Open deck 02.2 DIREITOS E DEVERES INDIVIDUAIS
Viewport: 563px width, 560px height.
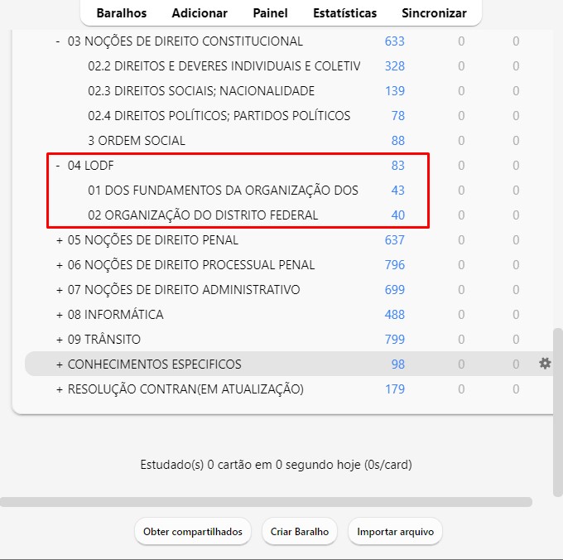[x=224, y=66]
